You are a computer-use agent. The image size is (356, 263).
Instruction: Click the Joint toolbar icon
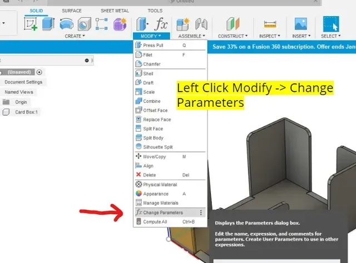[201, 24]
